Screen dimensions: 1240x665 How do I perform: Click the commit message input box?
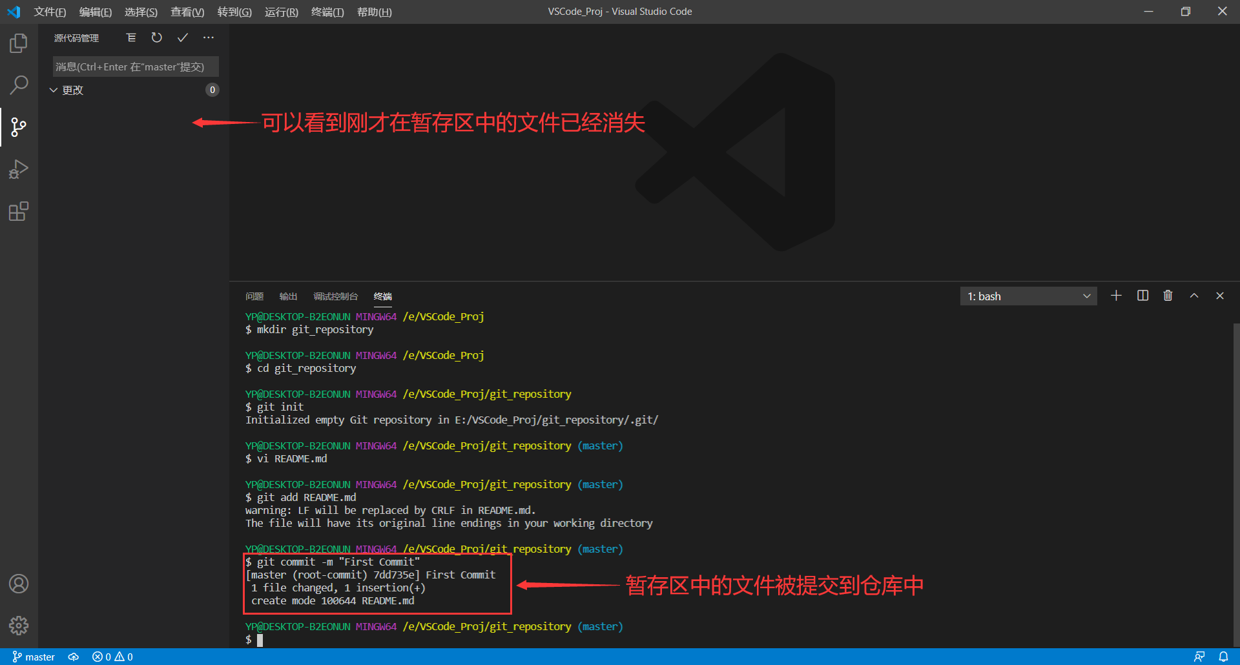coord(136,66)
